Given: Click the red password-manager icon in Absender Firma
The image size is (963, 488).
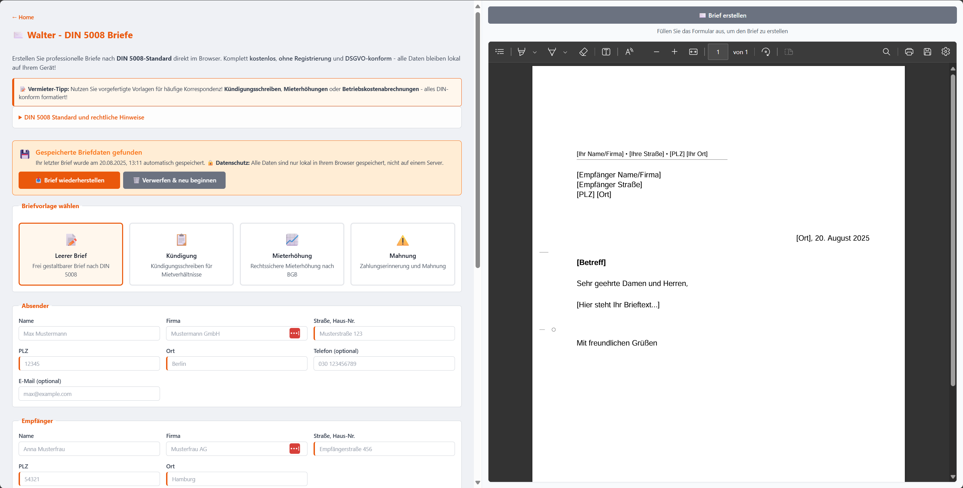Looking at the screenshot, I should [x=295, y=334].
